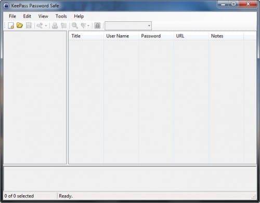Close the KeePass Password Safe window
Screen dimensions: 260x203
248,4
